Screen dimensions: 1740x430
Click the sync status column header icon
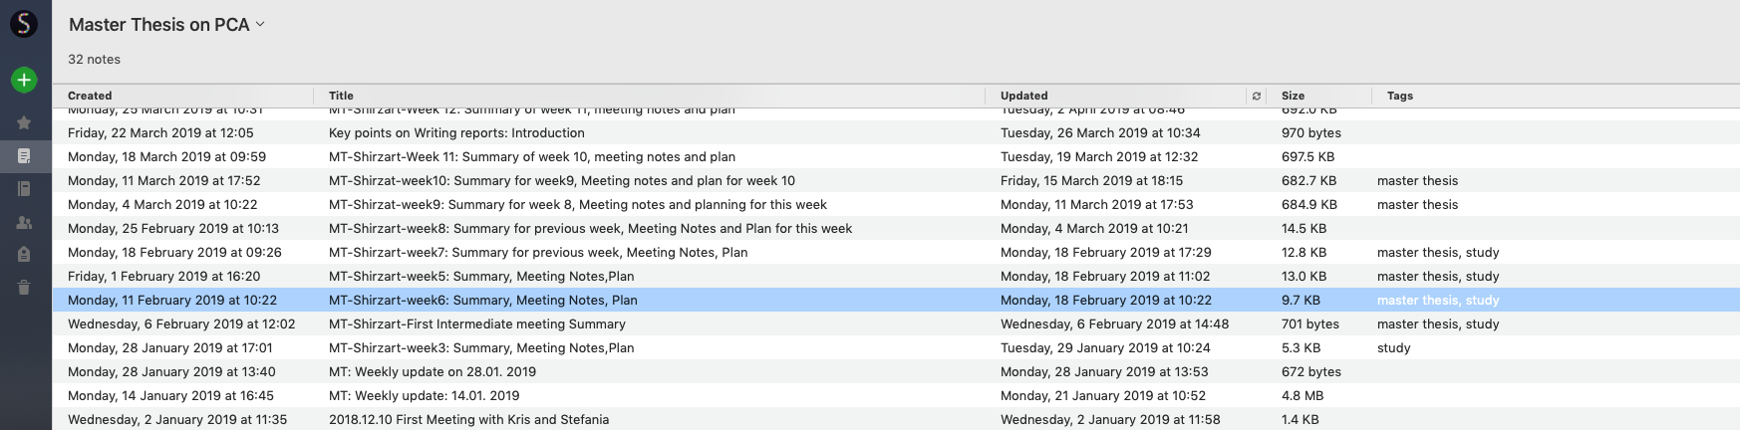1257,96
